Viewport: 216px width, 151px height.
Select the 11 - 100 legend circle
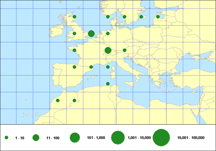[x=36, y=137]
